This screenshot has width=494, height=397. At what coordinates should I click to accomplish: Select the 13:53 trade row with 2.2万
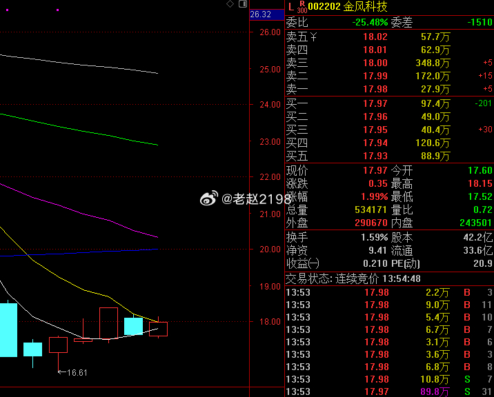click(x=389, y=292)
